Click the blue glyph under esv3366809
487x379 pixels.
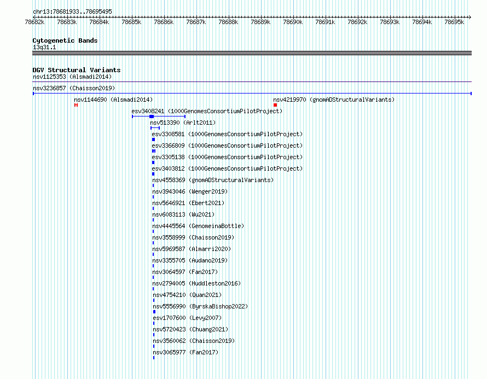coord(154,151)
